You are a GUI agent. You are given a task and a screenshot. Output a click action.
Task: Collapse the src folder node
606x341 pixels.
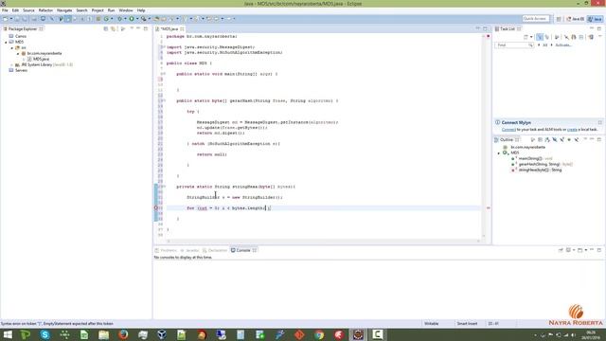coord(12,47)
